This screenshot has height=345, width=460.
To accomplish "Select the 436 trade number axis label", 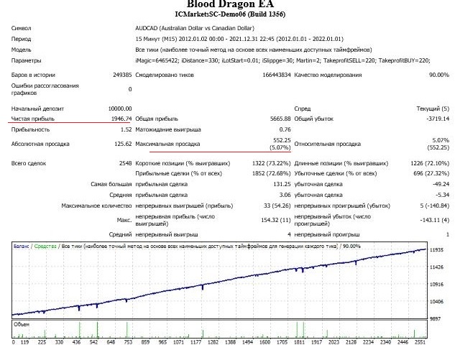I will [76, 342].
